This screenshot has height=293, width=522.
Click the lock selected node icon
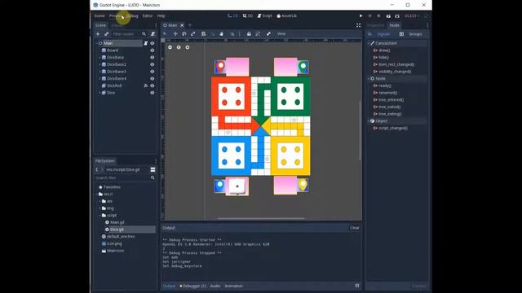tap(249, 34)
